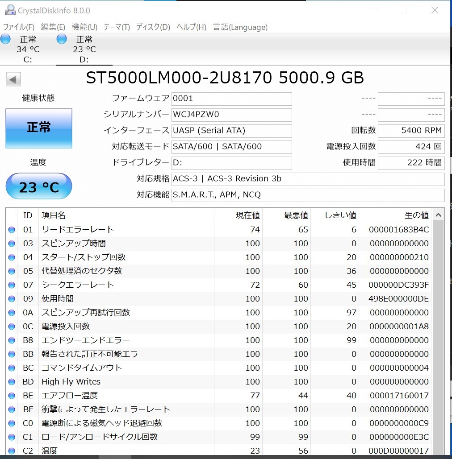Click the serial number field WCJ4PZW0
The height and width of the screenshot is (459, 452).
(231, 115)
